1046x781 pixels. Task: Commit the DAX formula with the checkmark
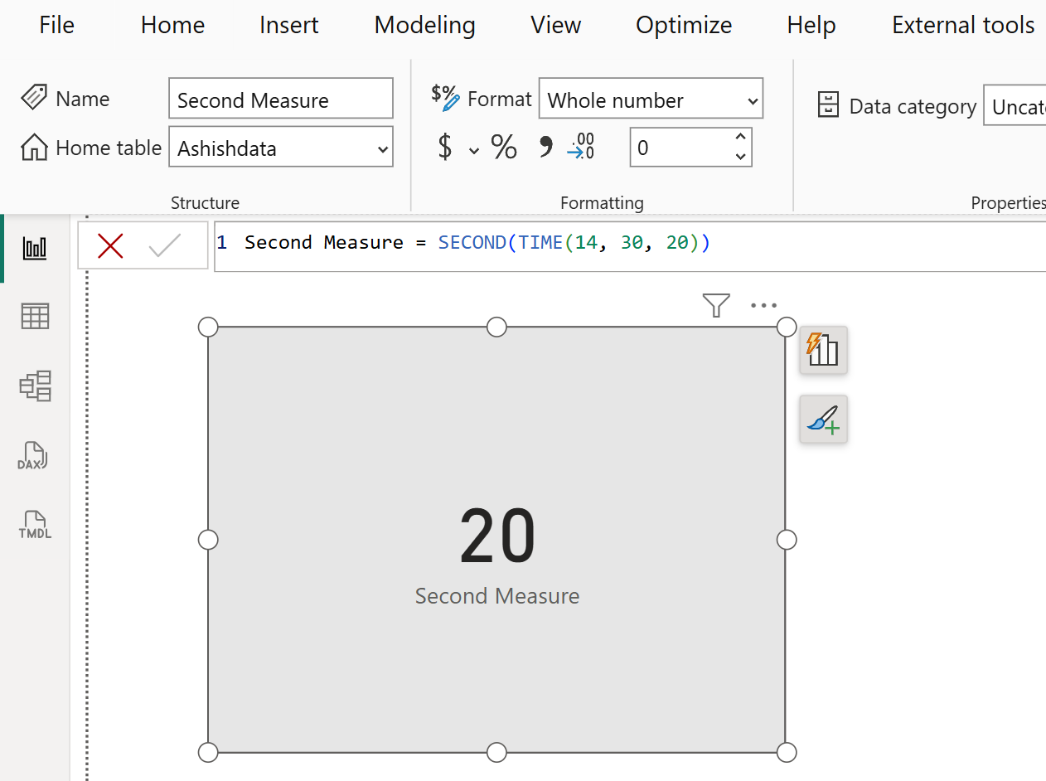(x=165, y=245)
